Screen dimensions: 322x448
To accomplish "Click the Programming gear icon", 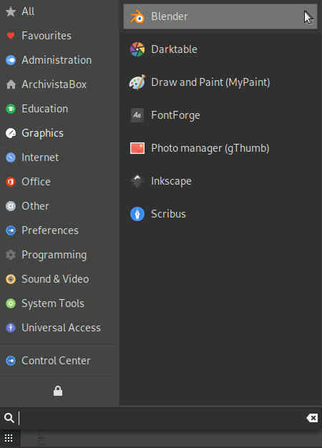I will click(11, 255).
